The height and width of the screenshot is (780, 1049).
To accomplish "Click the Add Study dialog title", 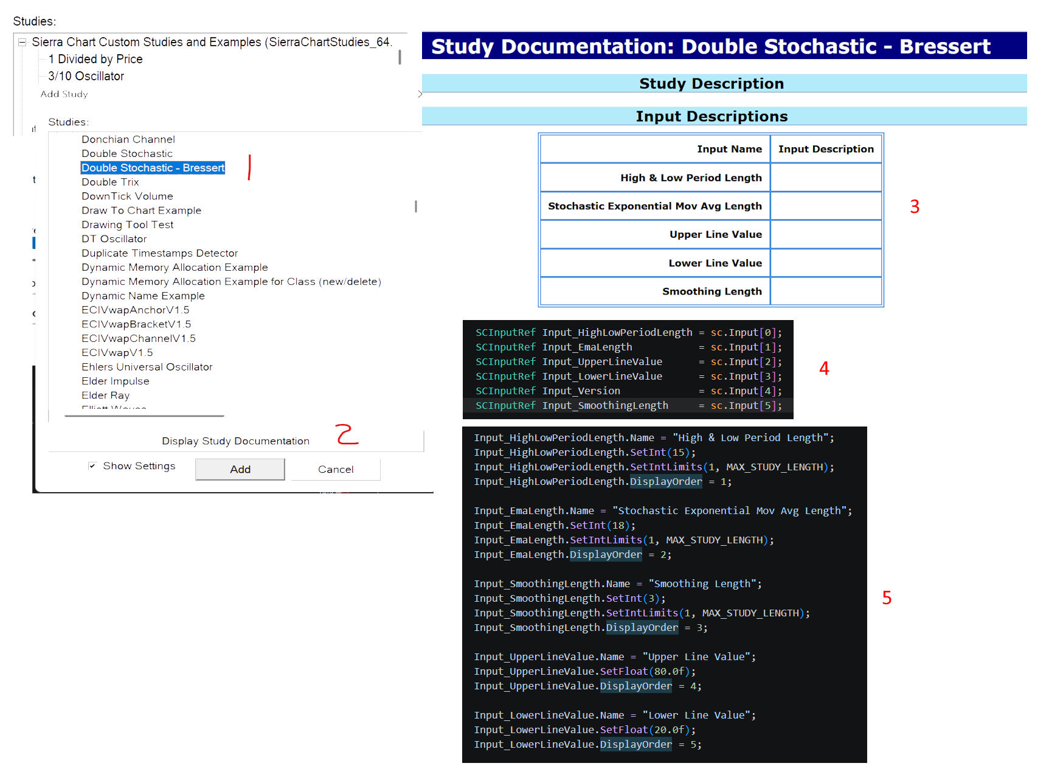I will point(64,94).
